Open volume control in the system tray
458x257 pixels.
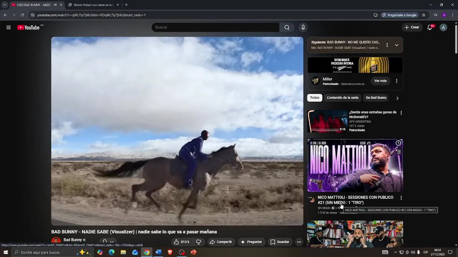(413, 252)
